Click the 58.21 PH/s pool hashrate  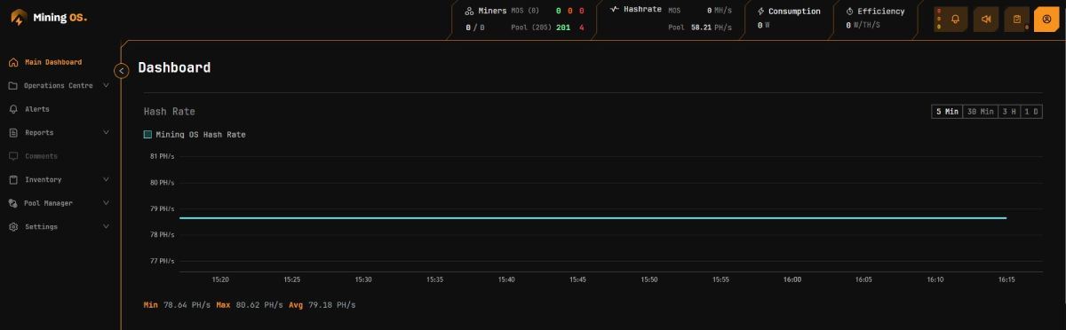tap(712, 27)
